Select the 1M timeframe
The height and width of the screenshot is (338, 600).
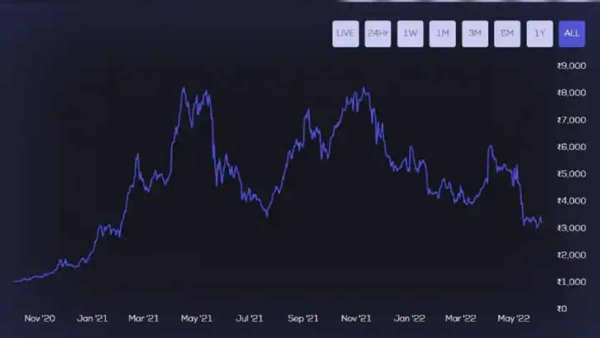(442, 34)
